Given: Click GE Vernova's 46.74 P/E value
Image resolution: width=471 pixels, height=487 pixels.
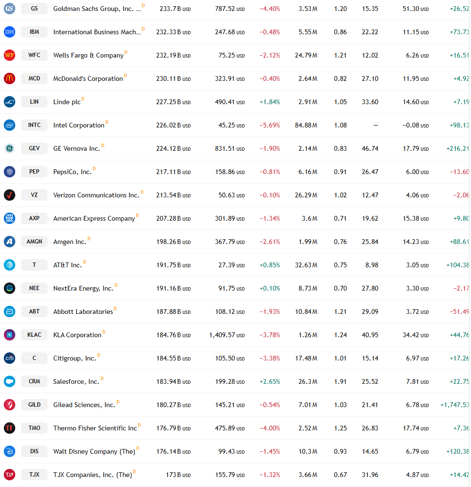Looking at the screenshot, I should point(370,148).
